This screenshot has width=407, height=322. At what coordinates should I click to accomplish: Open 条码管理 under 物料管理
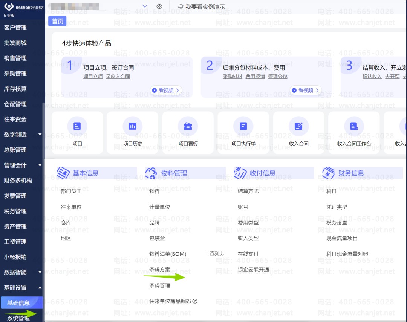point(160,285)
